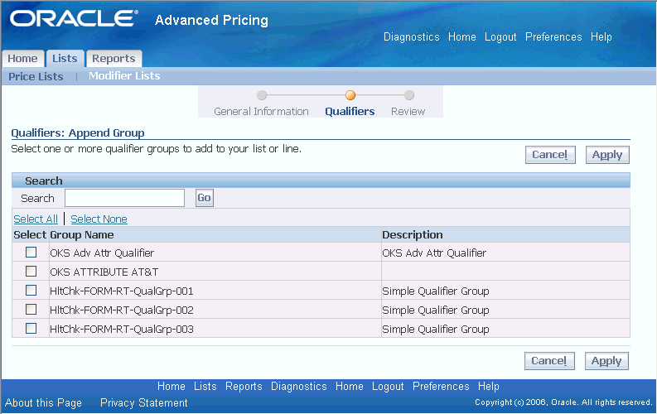Click the Review step label

click(x=408, y=111)
